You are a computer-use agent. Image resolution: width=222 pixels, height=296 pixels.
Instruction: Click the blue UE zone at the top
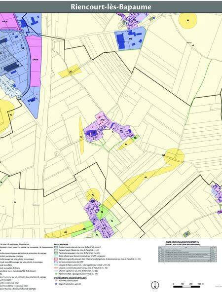(130, 38)
